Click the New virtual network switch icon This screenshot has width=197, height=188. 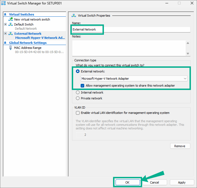click(x=11, y=19)
